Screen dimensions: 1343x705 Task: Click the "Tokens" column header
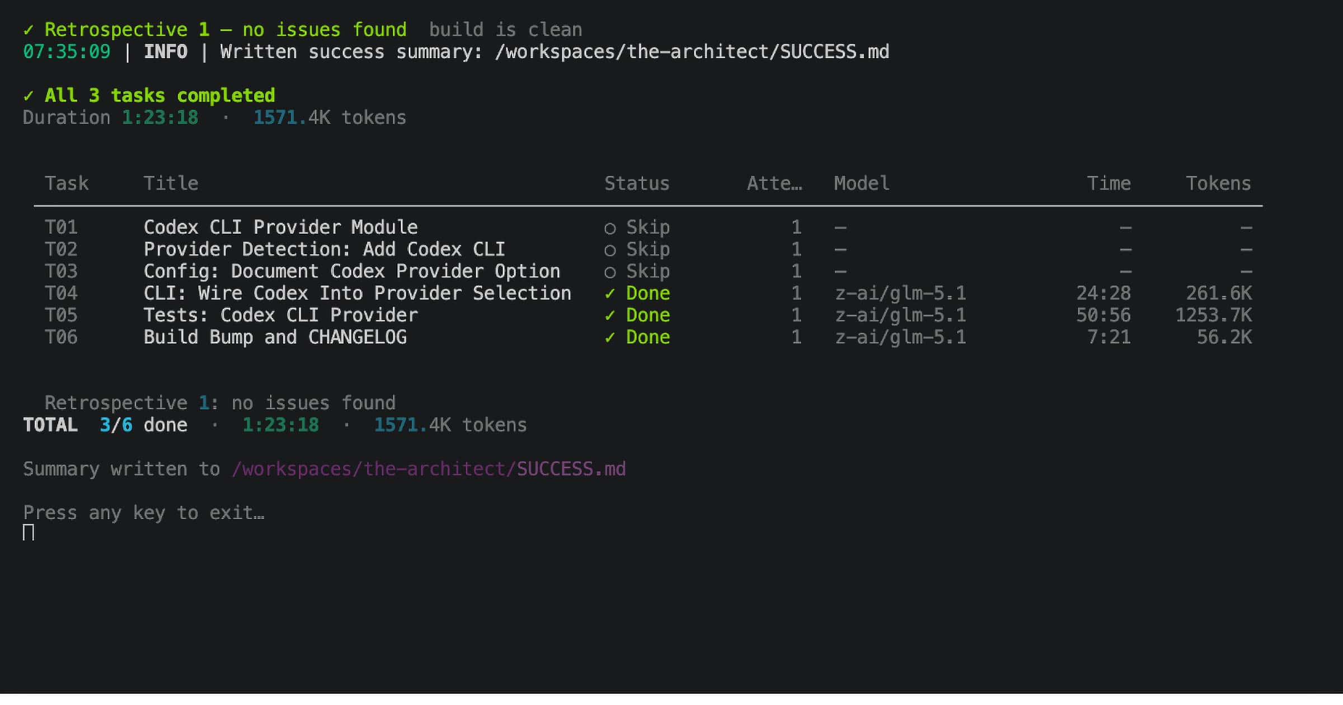click(x=1218, y=184)
